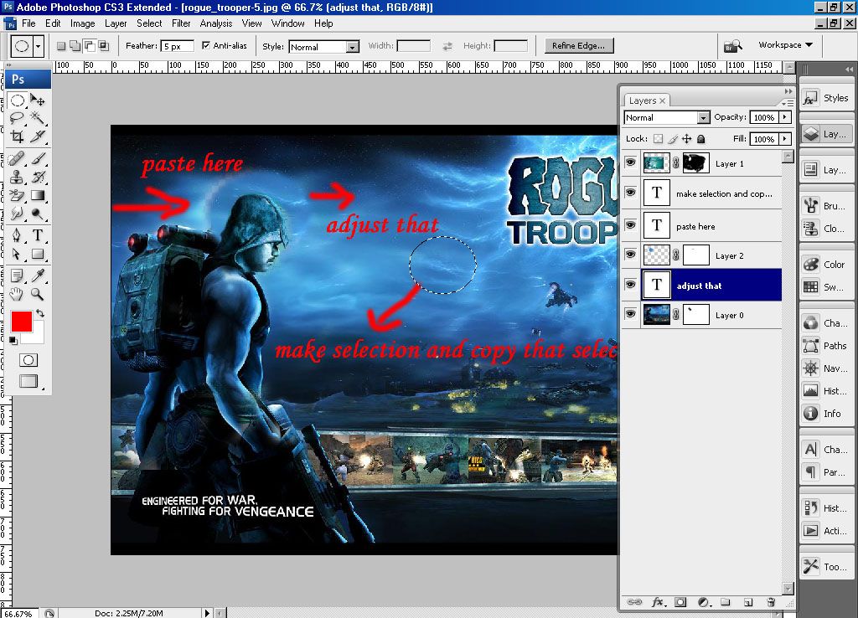Hide 'make selection and cop...' layer eye

point(630,193)
